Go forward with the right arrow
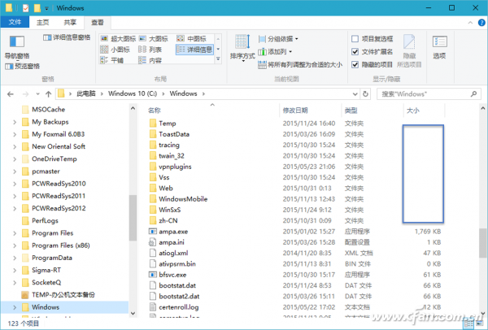Image resolution: width=488 pixels, height=330 pixels. [25, 94]
